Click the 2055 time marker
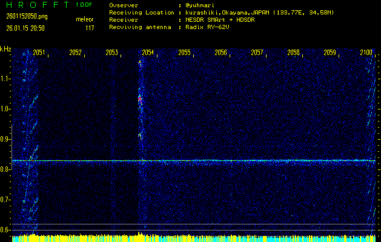 [x=184, y=53]
